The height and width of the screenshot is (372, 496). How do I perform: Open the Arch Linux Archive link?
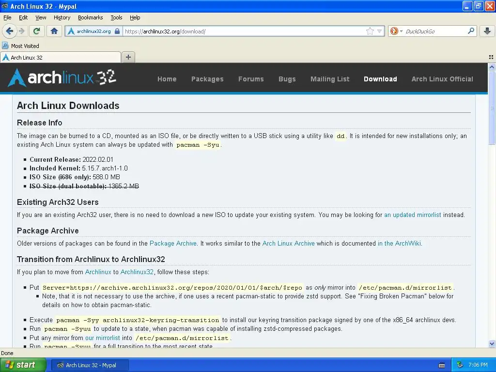(289, 243)
